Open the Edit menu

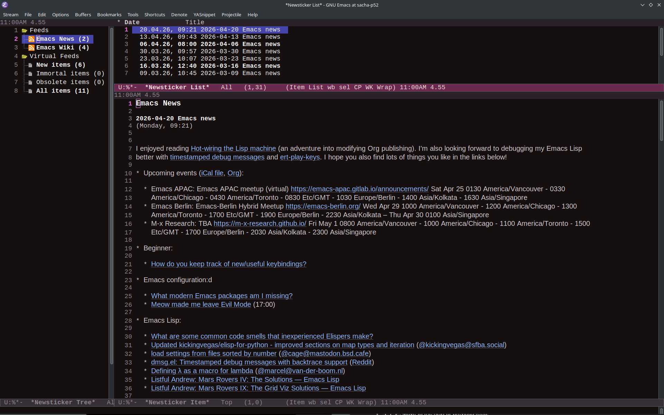coord(42,15)
